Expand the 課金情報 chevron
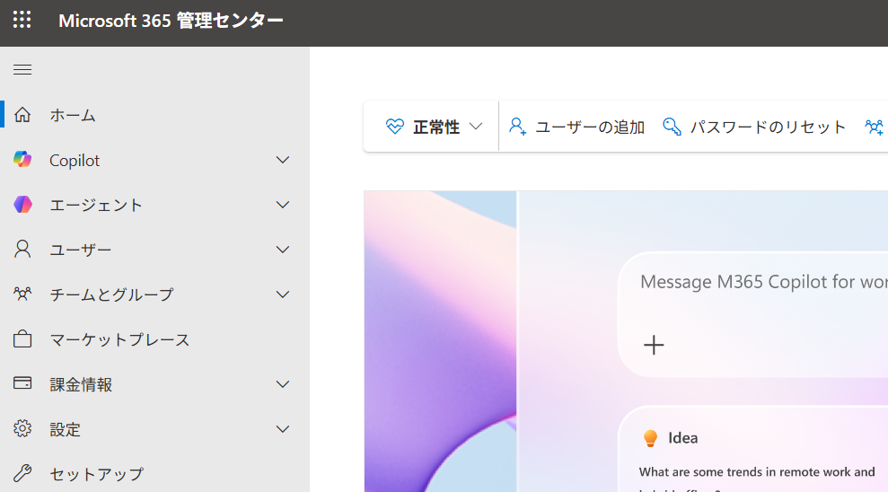888x492 pixels. click(283, 384)
